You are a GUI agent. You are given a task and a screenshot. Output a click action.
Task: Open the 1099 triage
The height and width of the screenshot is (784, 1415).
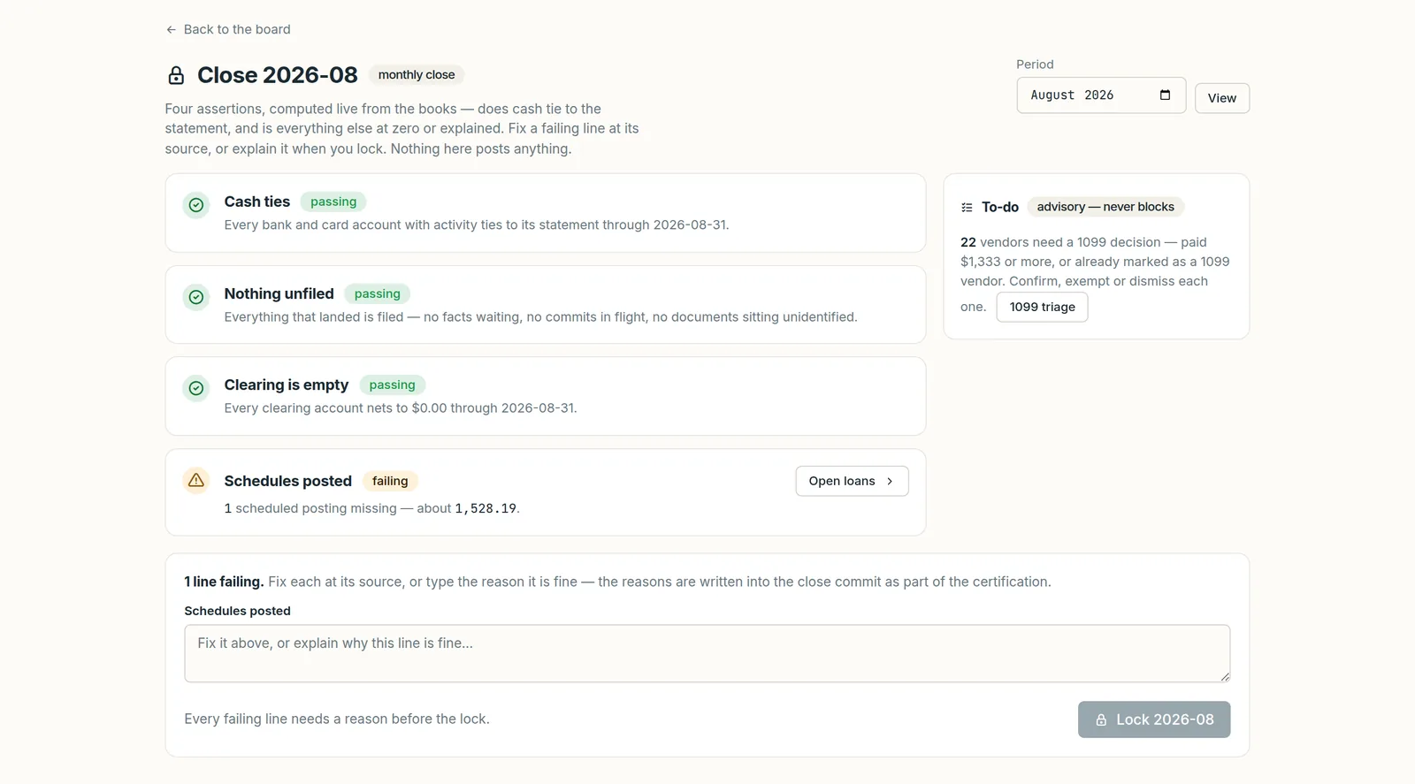click(x=1042, y=307)
